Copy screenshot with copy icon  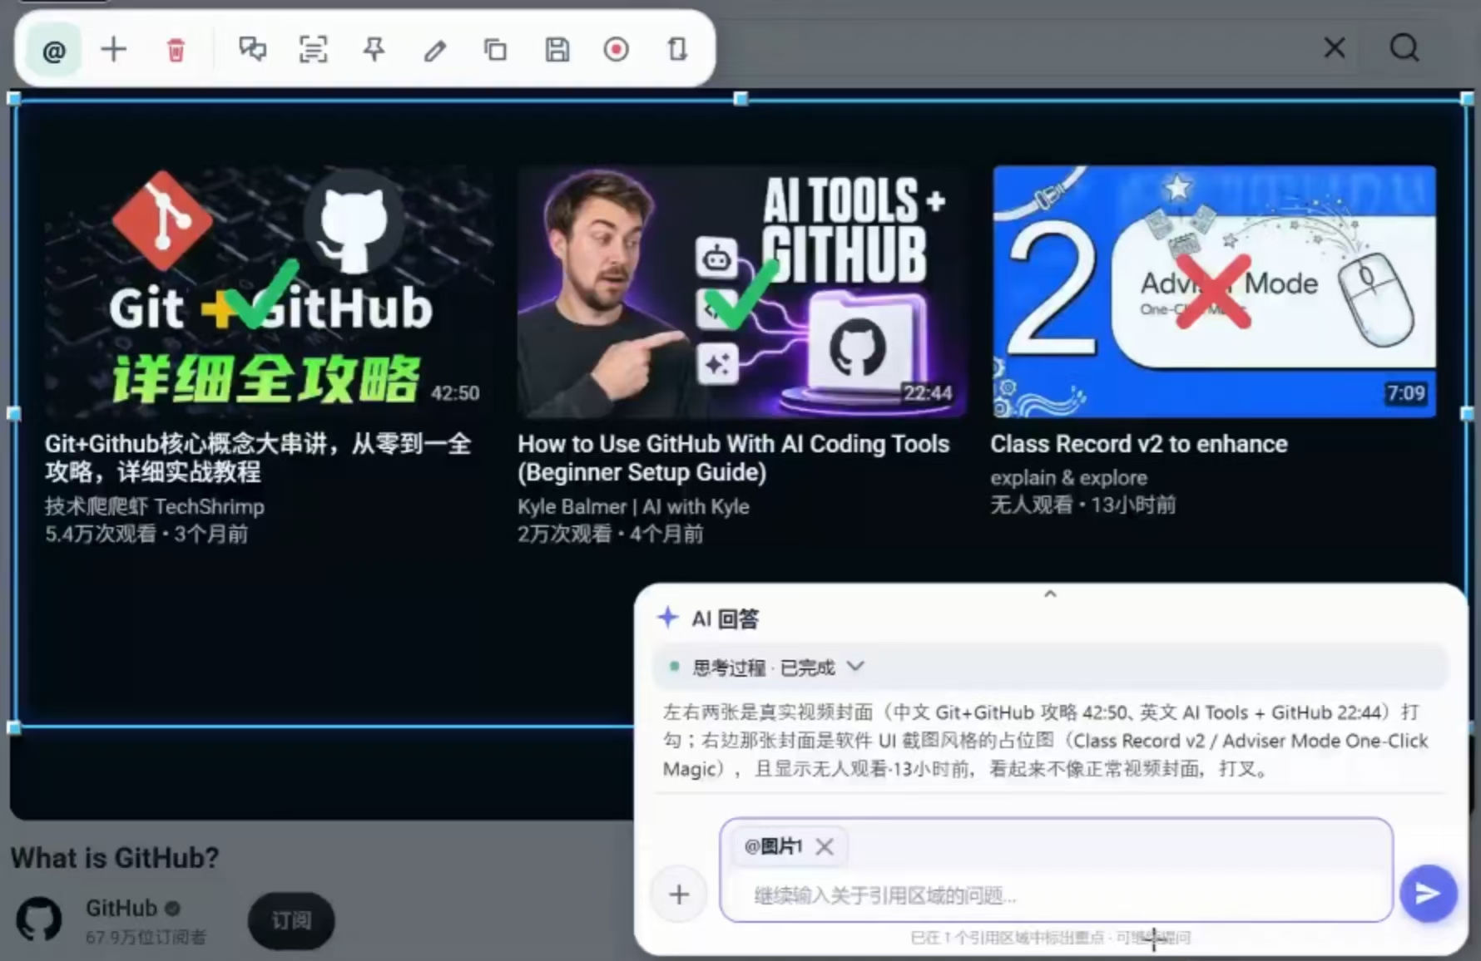(x=496, y=50)
